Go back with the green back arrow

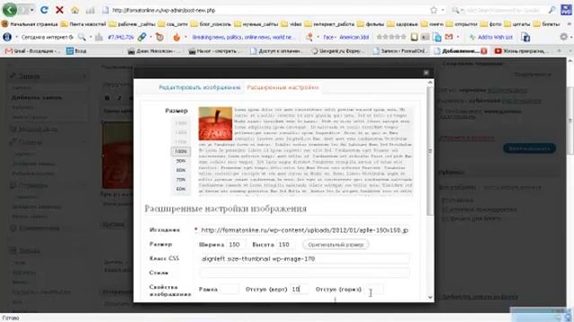(10, 10)
